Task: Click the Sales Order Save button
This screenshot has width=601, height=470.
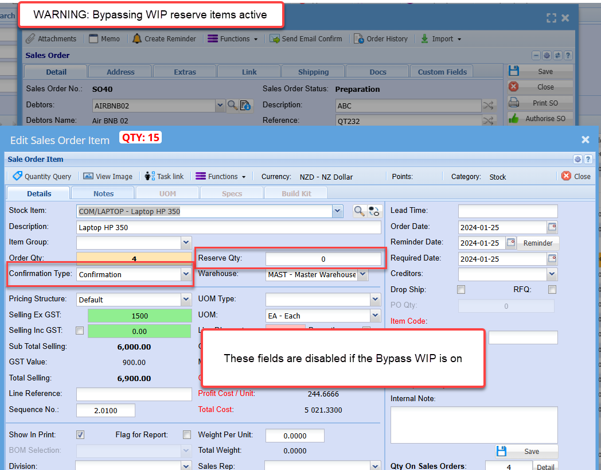Action: point(540,71)
